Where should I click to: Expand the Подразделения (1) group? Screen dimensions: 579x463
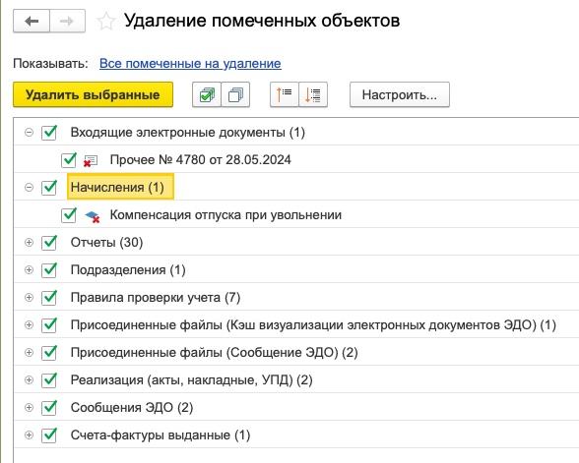(29, 269)
